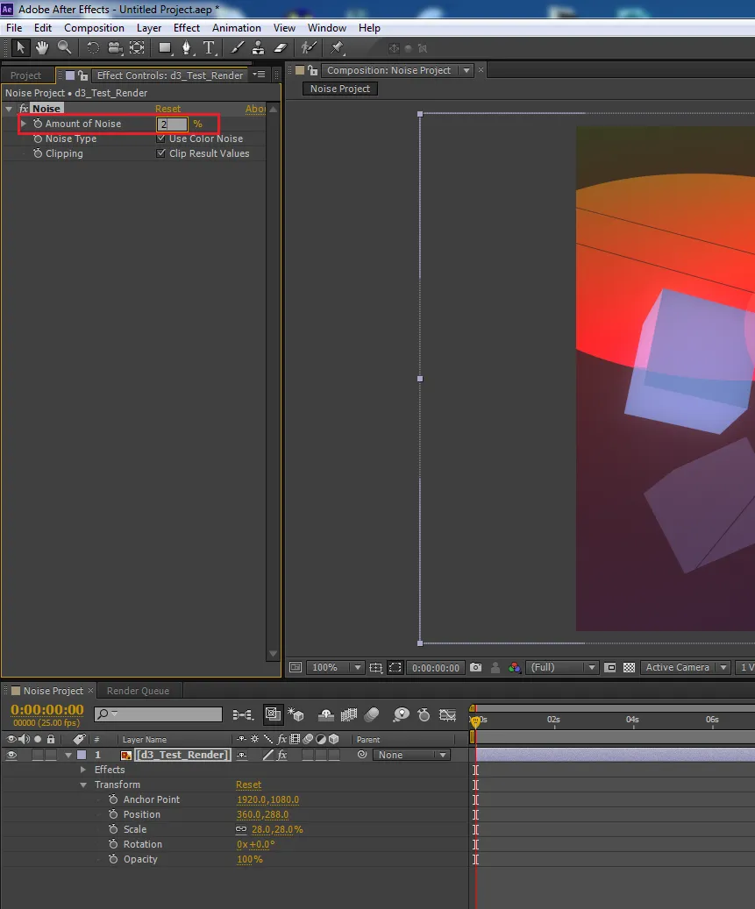Click the current time display field

[x=46, y=711]
